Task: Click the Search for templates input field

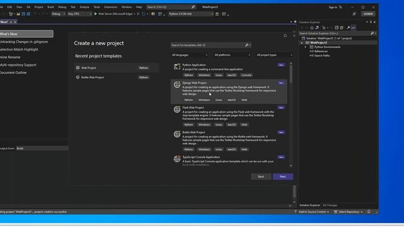Action: pos(208,45)
